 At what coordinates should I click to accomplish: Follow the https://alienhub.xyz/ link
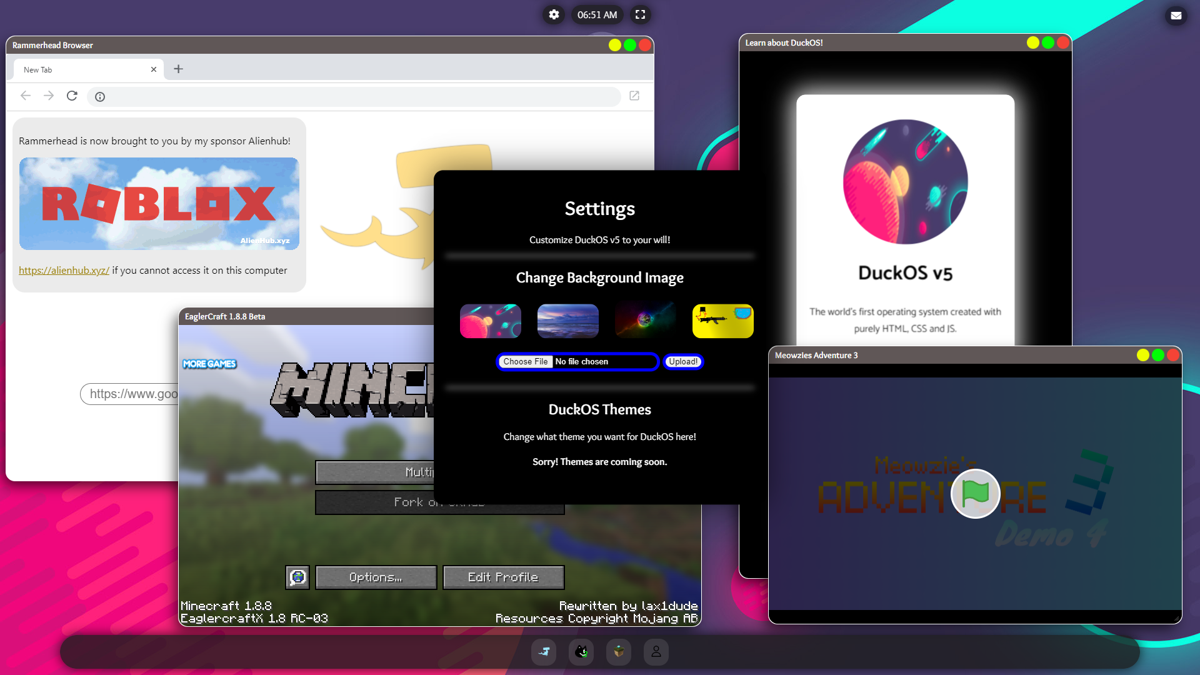pyautogui.click(x=64, y=270)
